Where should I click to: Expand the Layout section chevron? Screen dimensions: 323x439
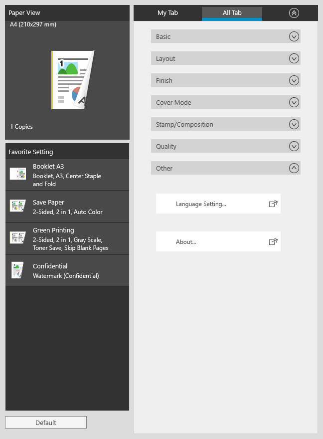coord(294,58)
